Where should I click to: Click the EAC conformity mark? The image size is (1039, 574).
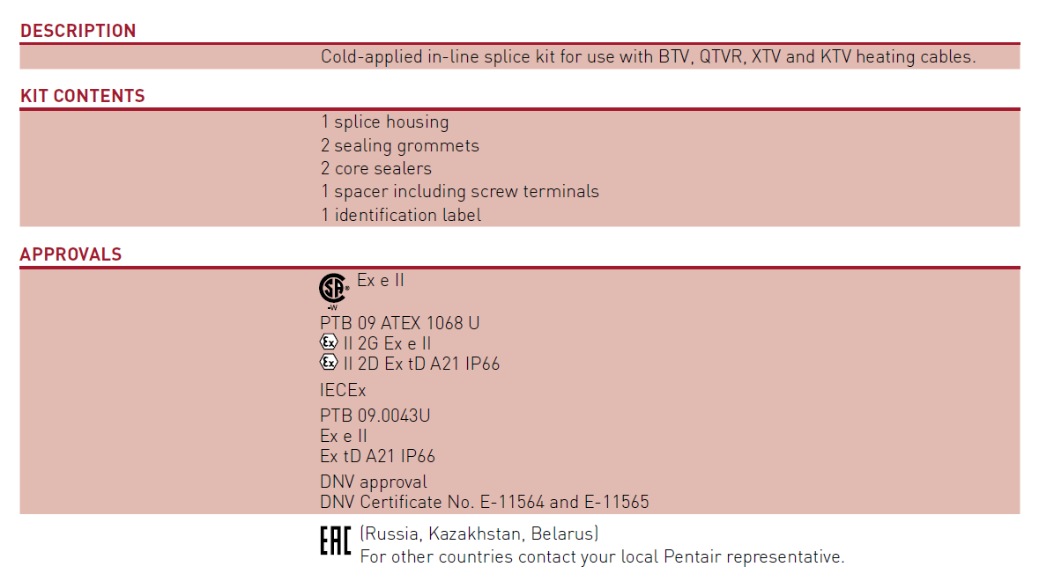335,541
